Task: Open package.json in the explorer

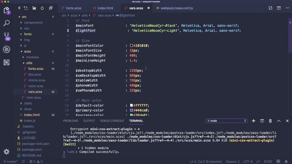Action: [31, 149]
